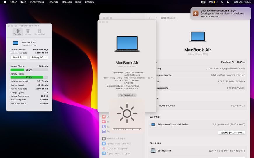Image resolution: width=254 pixels, height=158 pixels.
Task: Click the Full Charge Capacity 3 827 mAh value
Action: click(x=42, y=81)
